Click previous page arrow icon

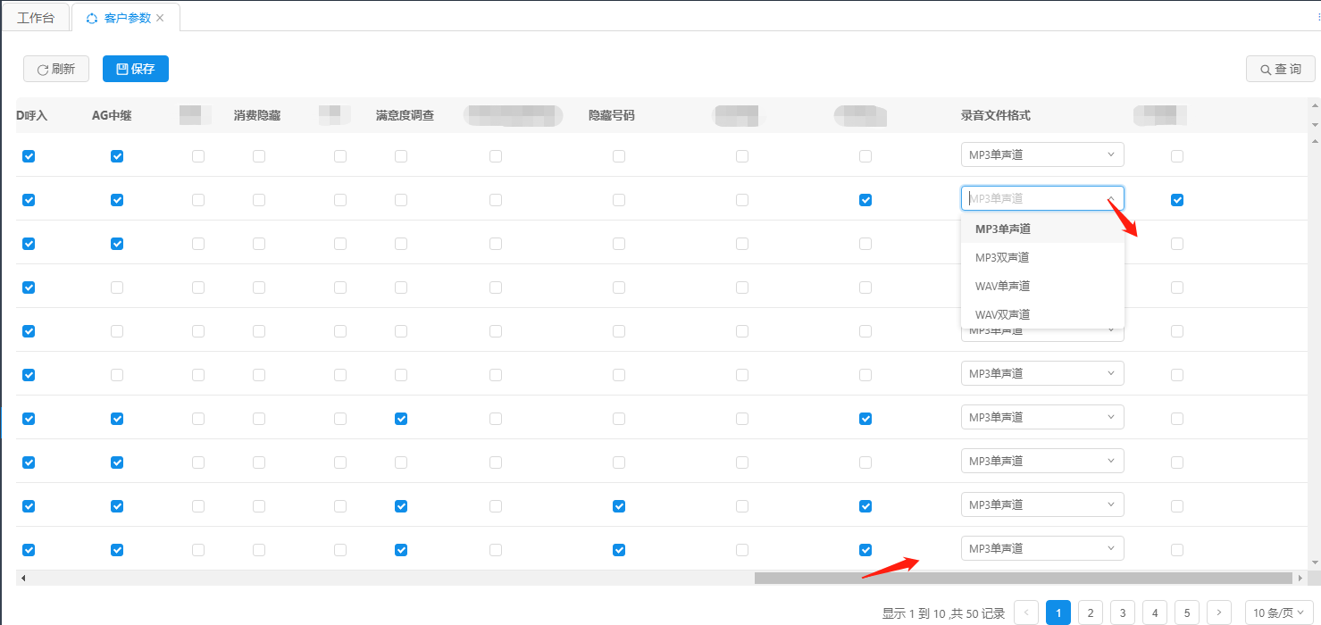[1026, 612]
